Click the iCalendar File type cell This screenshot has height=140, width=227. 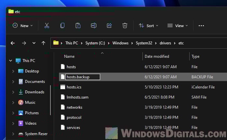pos(203,87)
